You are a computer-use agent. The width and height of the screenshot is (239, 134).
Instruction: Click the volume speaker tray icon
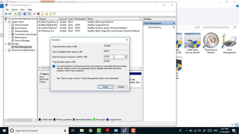pos(199,131)
